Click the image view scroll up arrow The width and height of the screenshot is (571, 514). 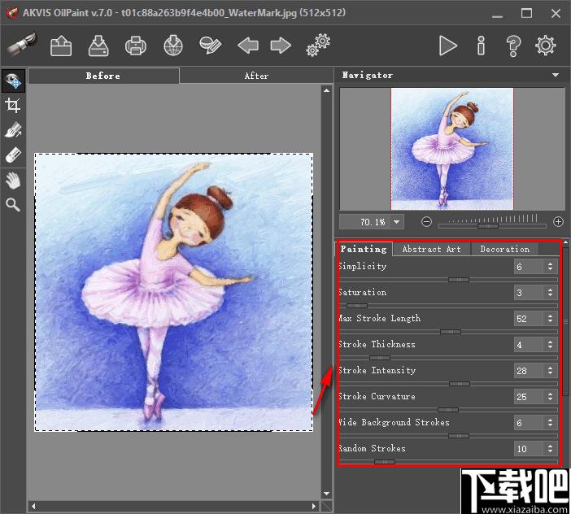tap(327, 90)
